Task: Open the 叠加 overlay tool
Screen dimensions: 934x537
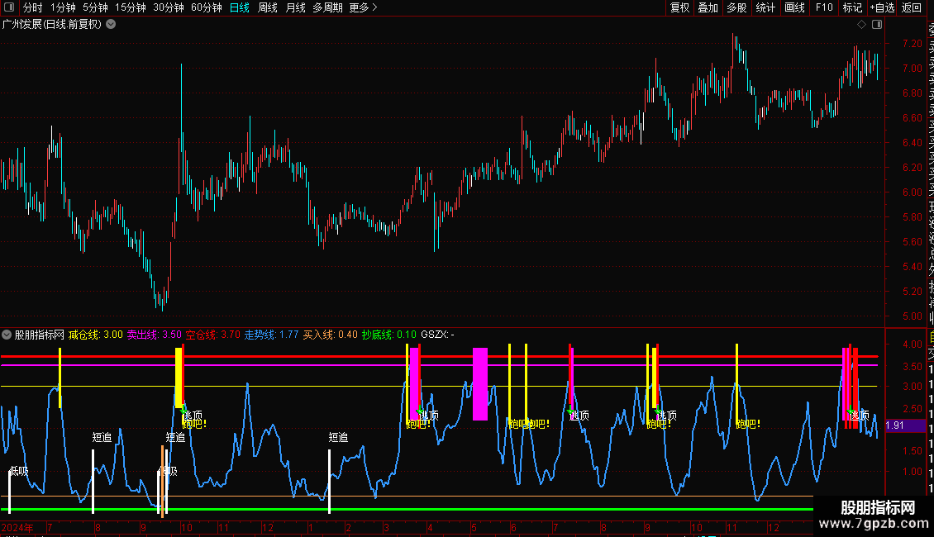Action: pyautogui.click(x=708, y=7)
